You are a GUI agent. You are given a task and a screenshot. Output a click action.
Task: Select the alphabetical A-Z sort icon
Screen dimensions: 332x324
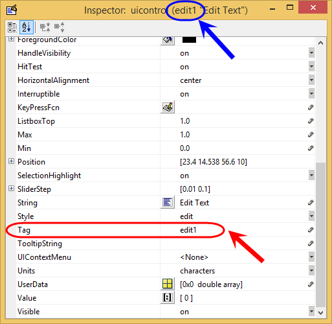[27, 27]
